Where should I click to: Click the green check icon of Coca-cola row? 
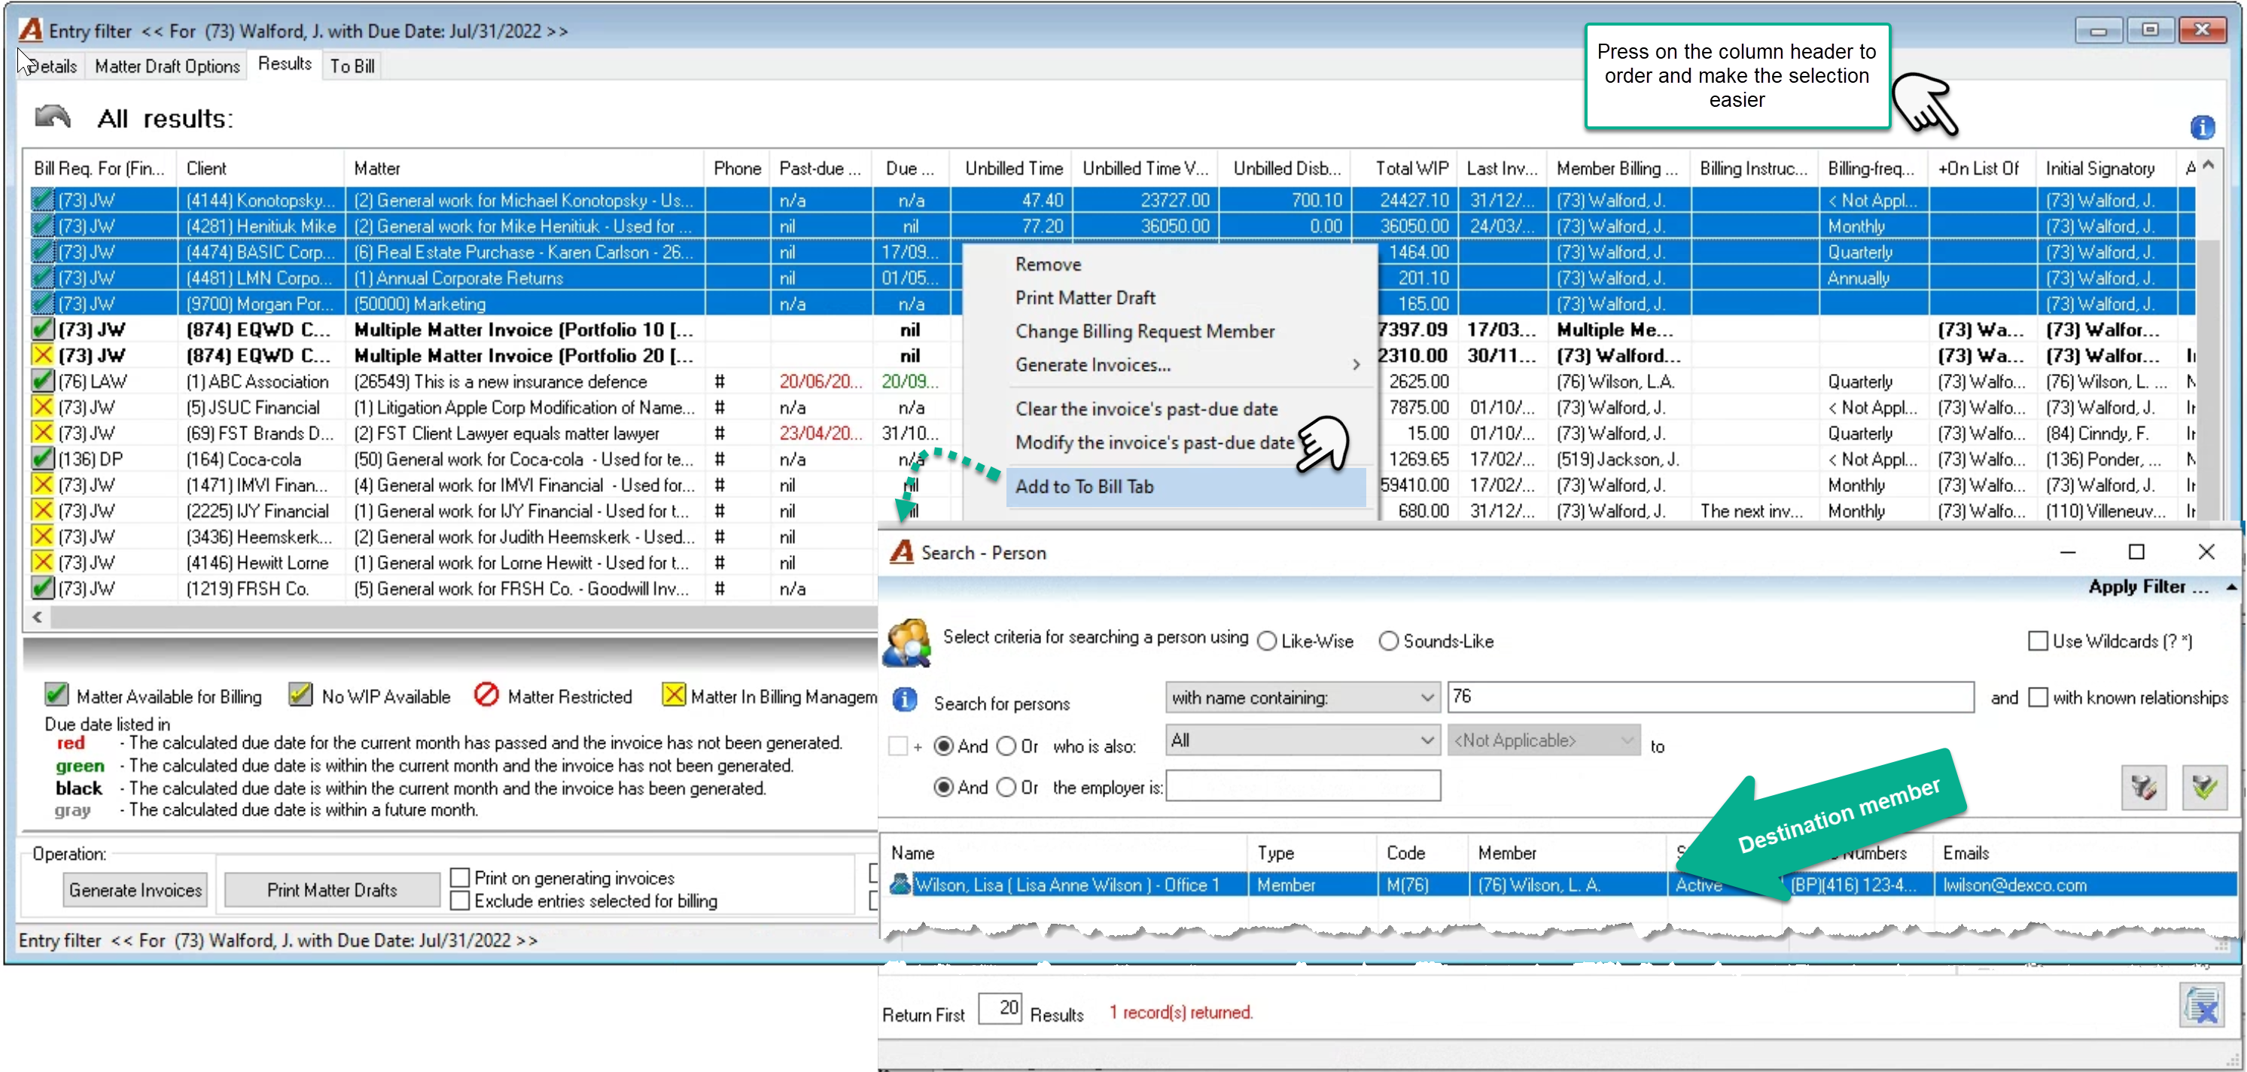pyautogui.click(x=42, y=458)
